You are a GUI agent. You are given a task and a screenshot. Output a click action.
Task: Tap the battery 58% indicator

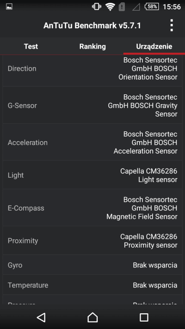click(x=151, y=7)
